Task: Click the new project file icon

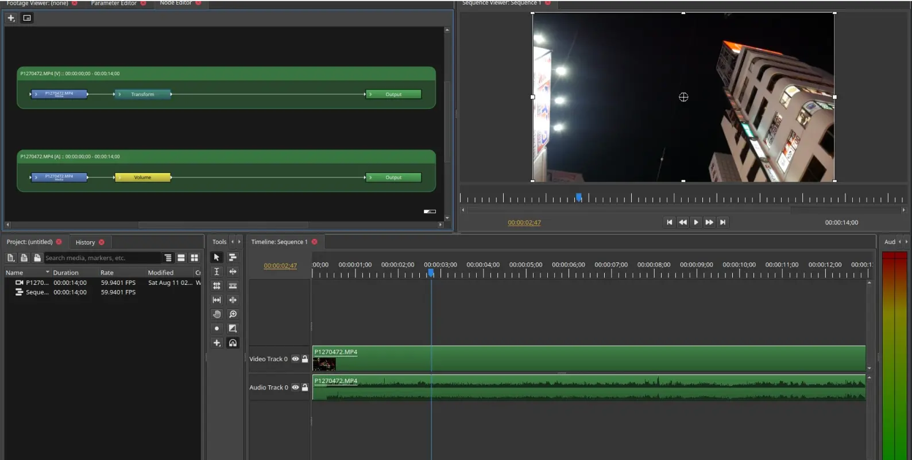Action: tap(10, 258)
